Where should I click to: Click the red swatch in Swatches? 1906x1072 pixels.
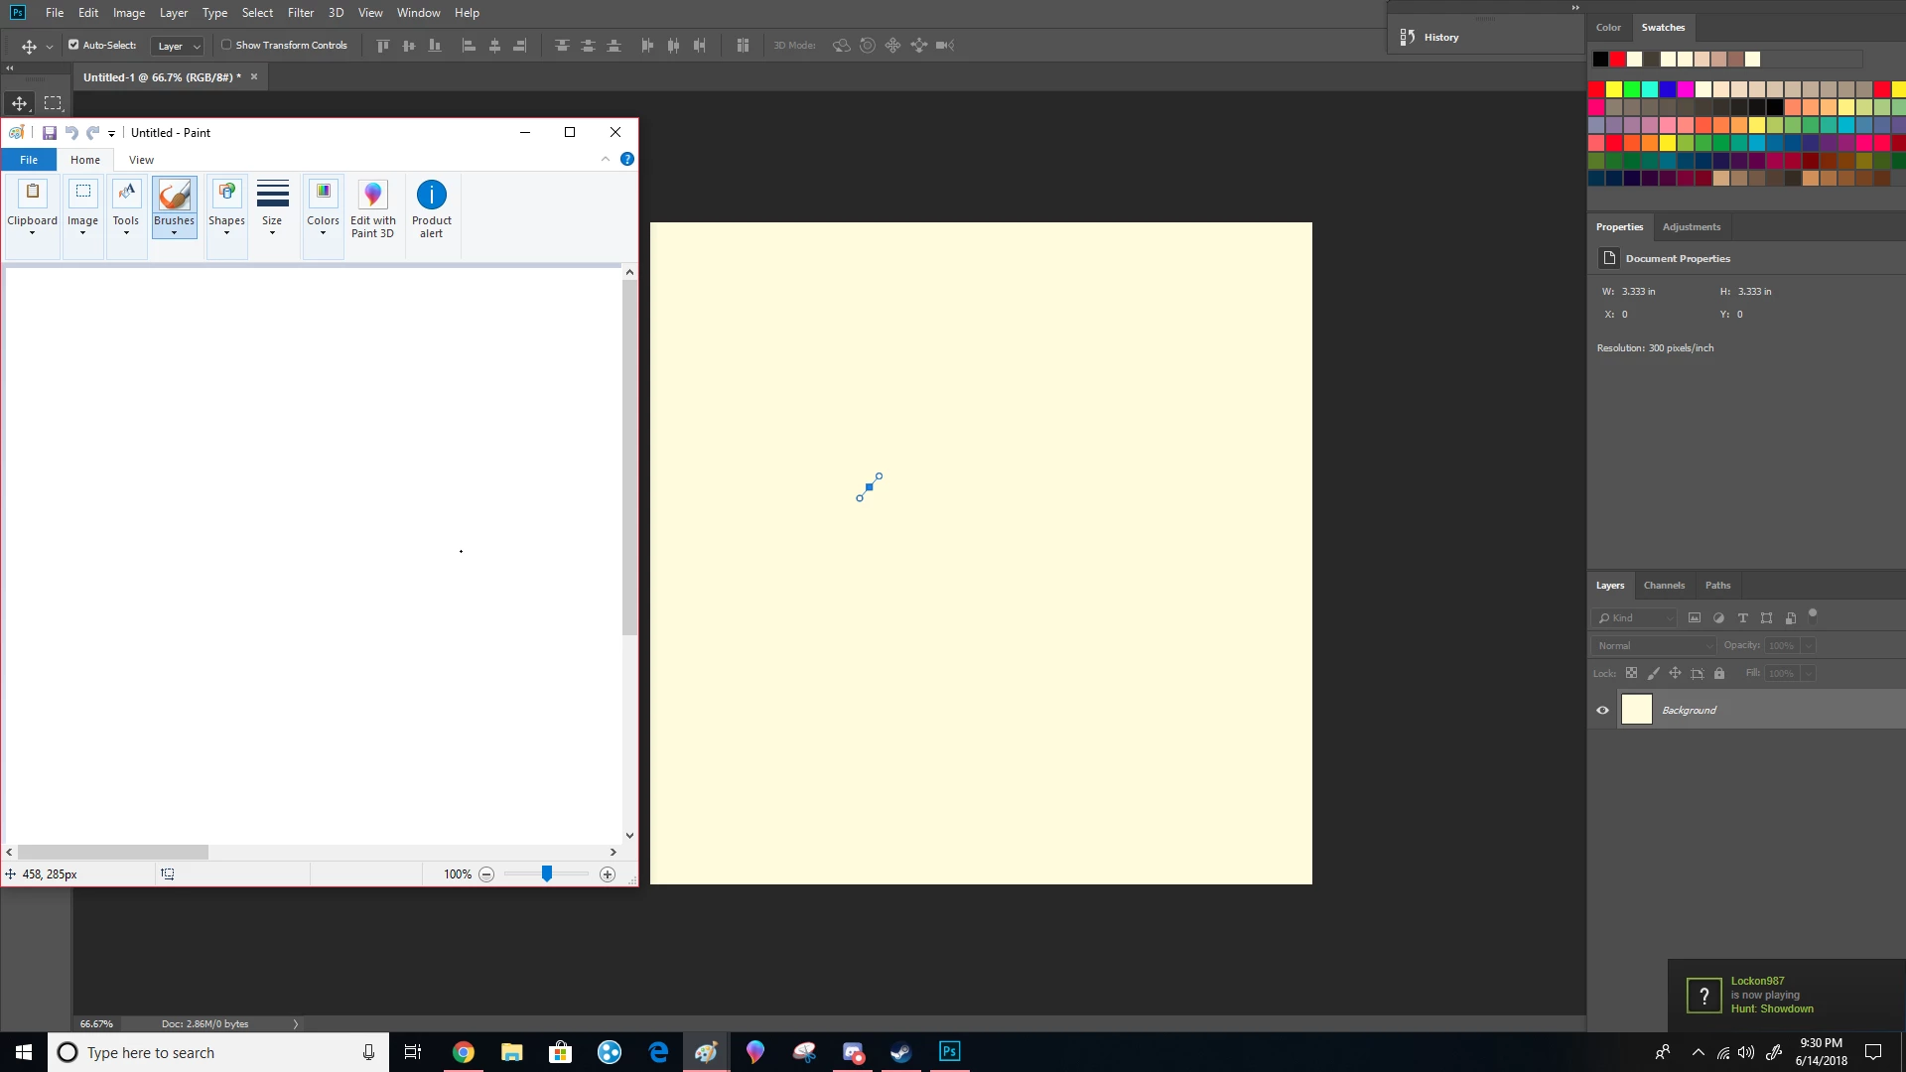[1596, 89]
